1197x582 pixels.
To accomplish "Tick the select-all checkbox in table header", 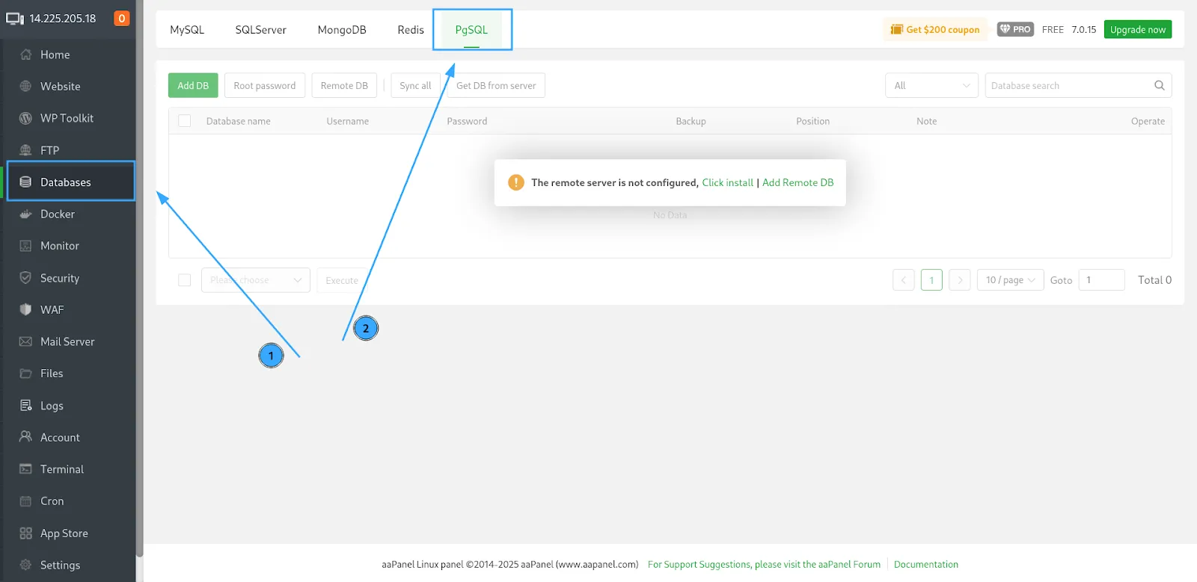I will (x=185, y=121).
